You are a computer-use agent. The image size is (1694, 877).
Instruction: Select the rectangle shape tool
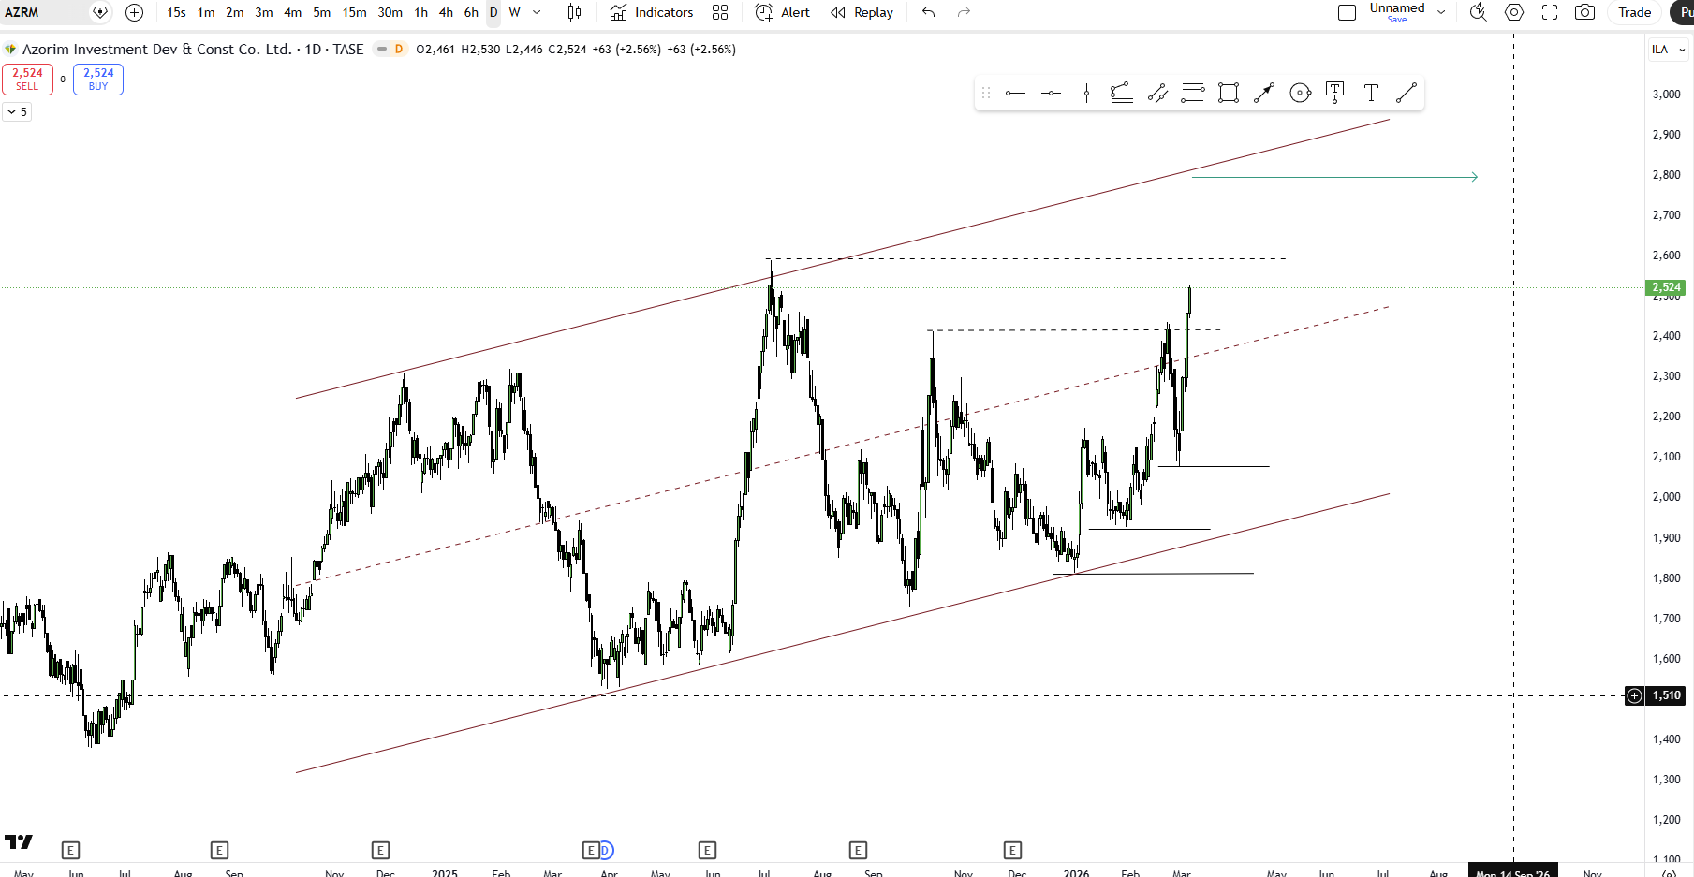pos(1229,93)
